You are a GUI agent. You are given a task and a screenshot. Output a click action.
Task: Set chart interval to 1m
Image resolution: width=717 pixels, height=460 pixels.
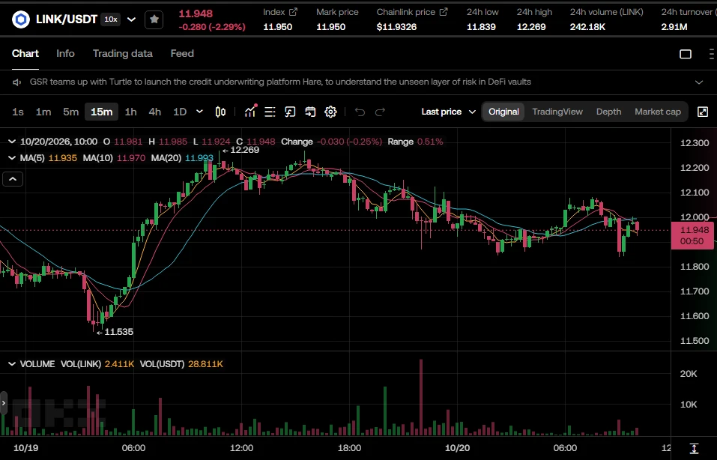(x=43, y=112)
